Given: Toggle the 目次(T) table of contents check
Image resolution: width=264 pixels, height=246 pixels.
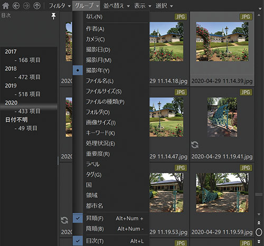Looking at the screenshot, I should click(110, 241).
